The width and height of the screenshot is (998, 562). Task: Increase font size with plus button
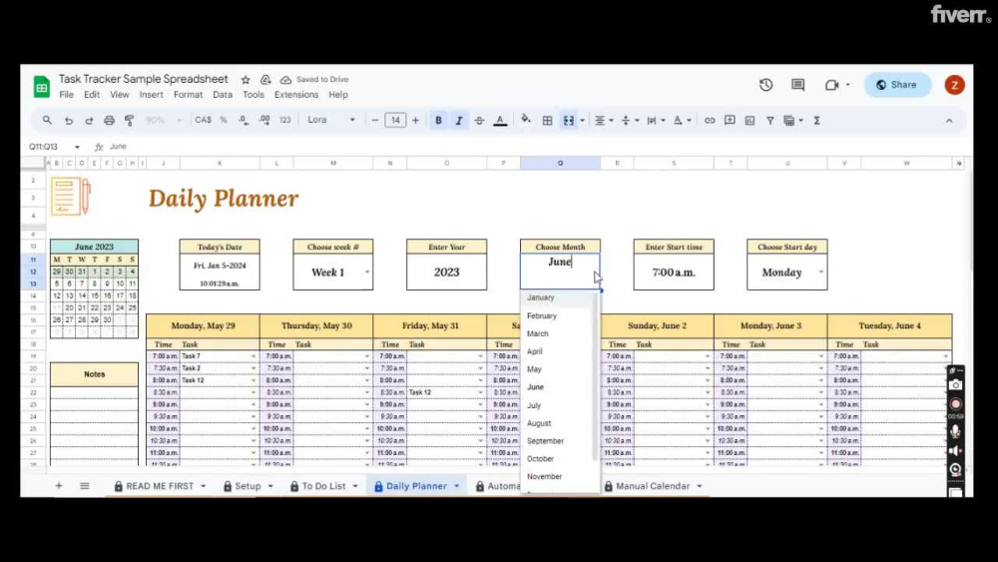[x=415, y=121]
